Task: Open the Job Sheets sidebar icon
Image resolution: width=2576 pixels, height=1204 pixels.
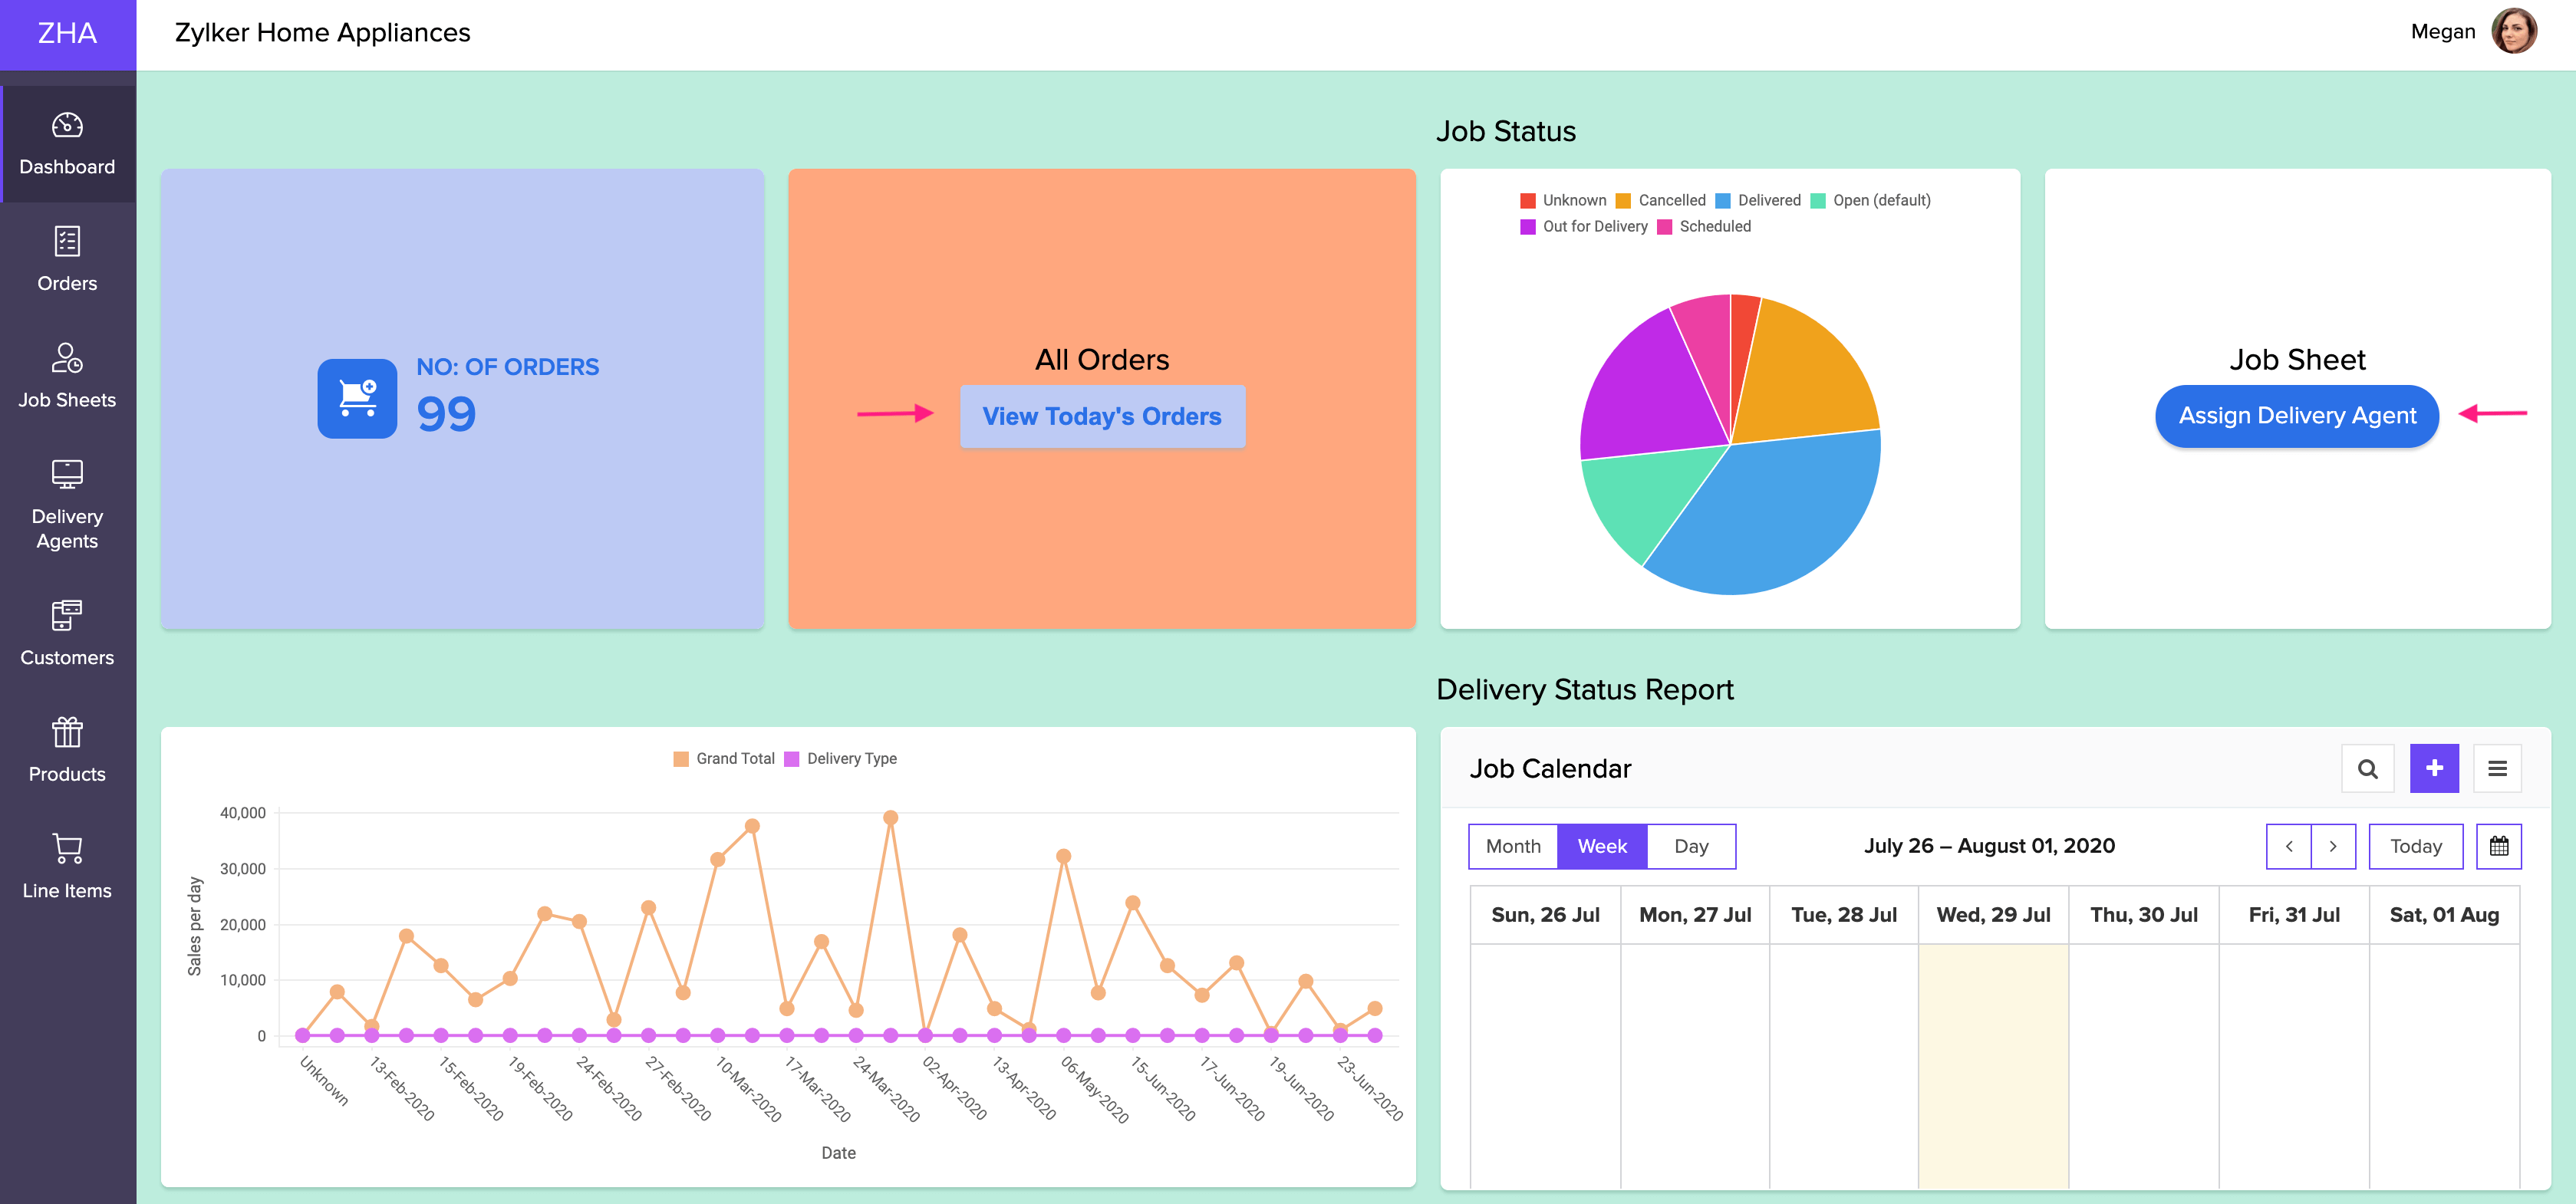Action: [x=67, y=358]
